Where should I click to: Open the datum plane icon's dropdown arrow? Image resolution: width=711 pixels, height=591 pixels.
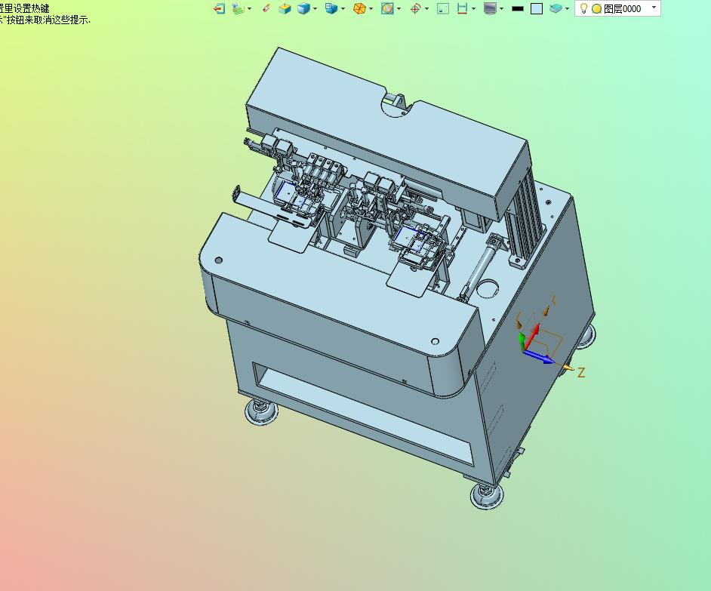click(249, 8)
